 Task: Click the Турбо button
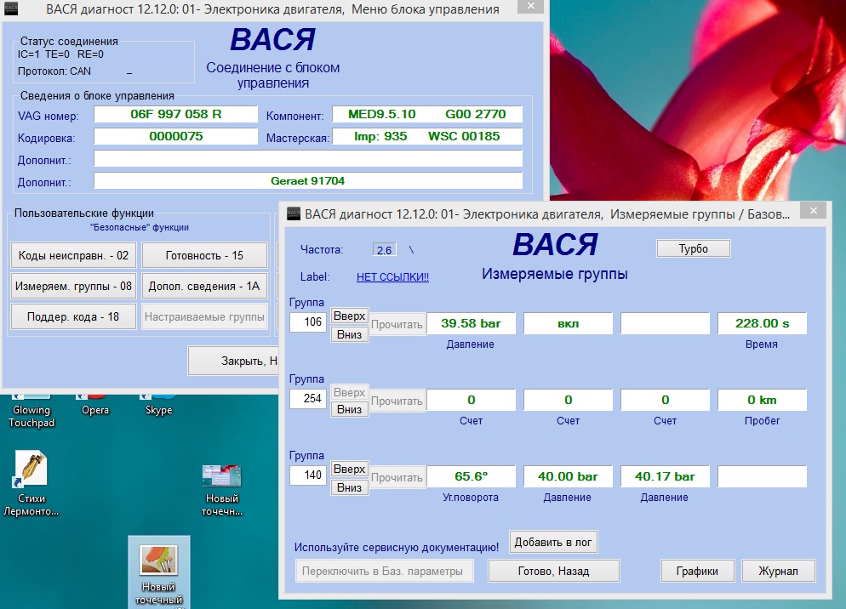[694, 248]
